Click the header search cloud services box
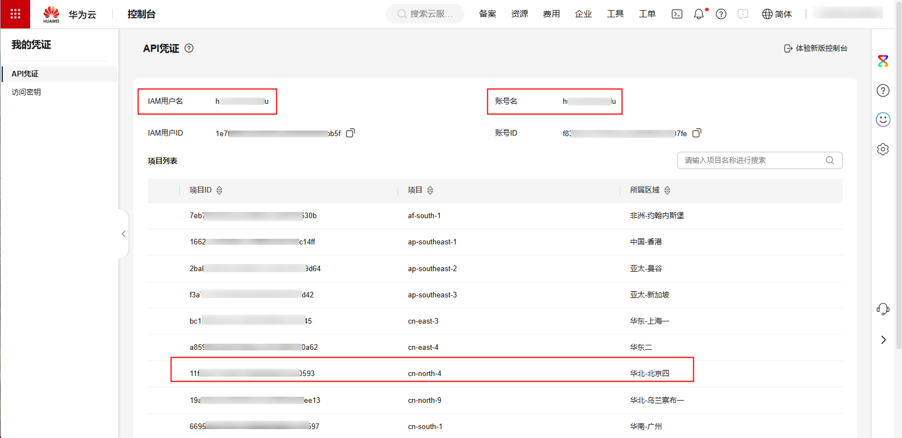 [x=425, y=14]
